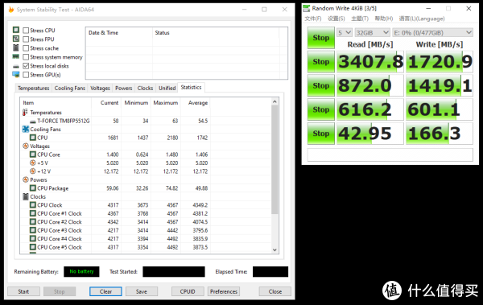Click the top green Stop button
The width and height of the screenshot is (483, 305).
(x=321, y=38)
